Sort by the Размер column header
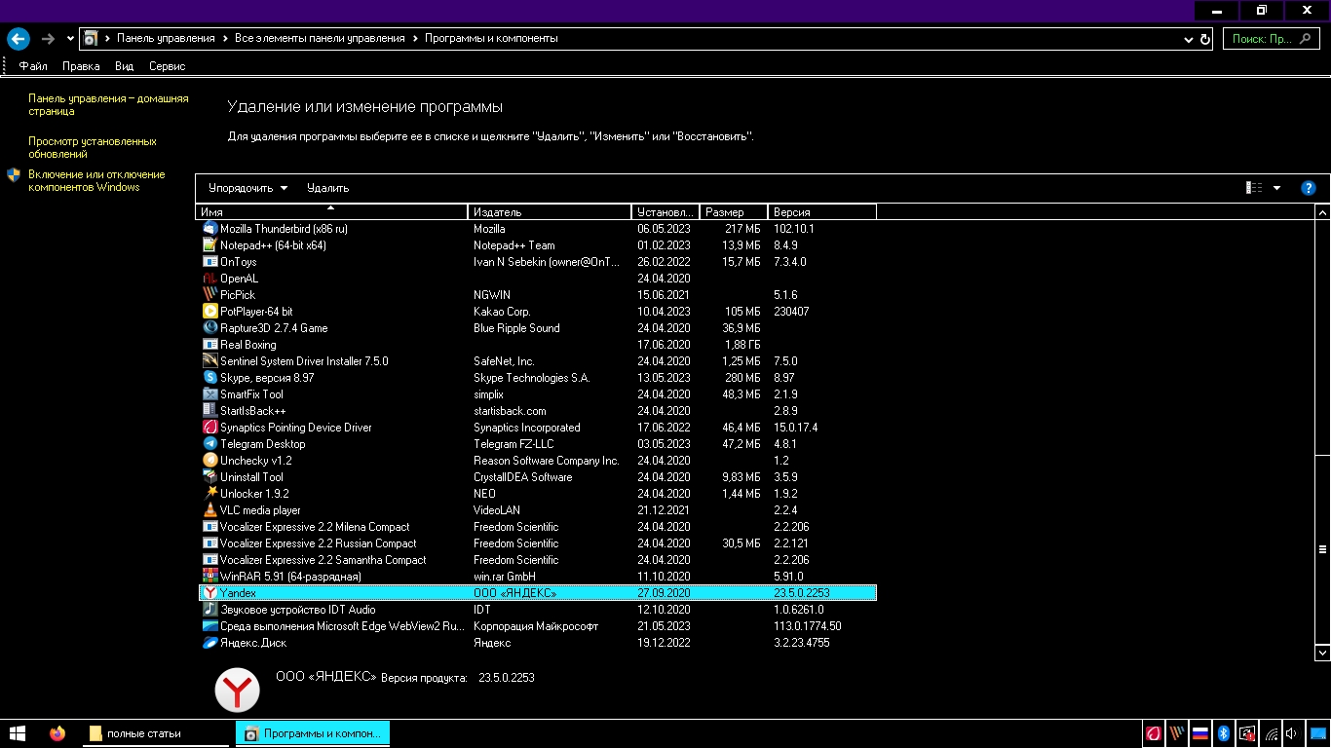The width and height of the screenshot is (1331, 748). [734, 211]
